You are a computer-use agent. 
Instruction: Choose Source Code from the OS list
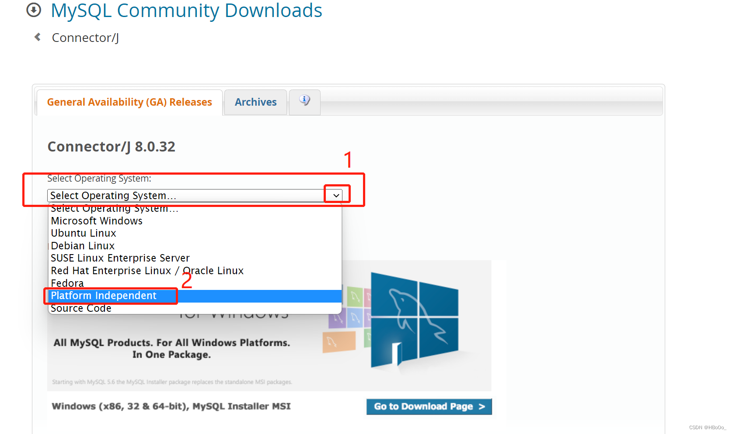click(195, 308)
